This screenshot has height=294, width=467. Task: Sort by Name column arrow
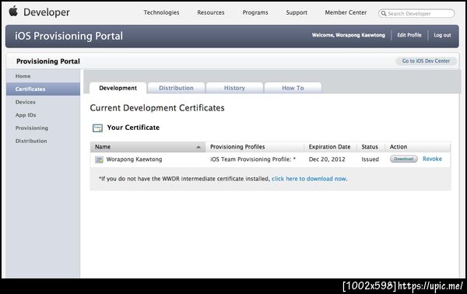tap(198, 147)
